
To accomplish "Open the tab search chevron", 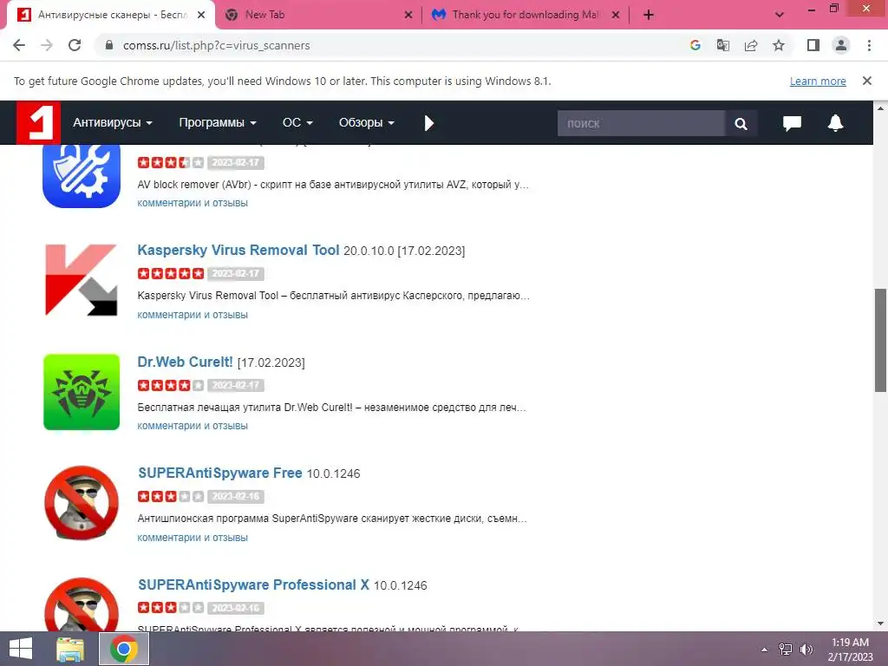I will click(780, 15).
